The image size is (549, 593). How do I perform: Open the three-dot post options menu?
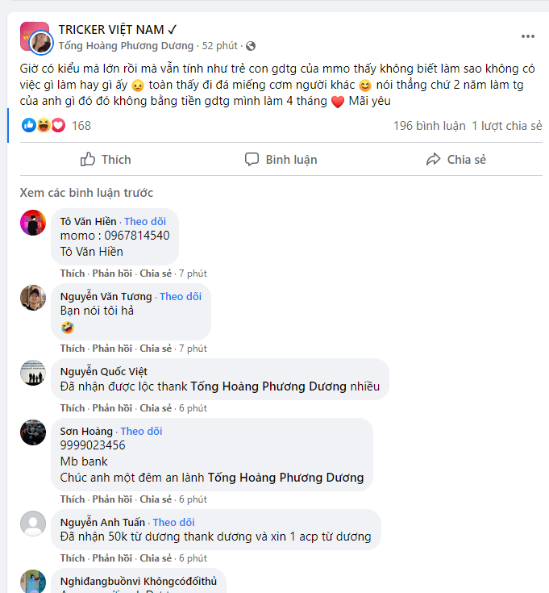(x=527, y=36)
